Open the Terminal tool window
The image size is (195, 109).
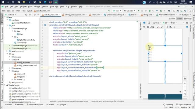coord(19,104)
